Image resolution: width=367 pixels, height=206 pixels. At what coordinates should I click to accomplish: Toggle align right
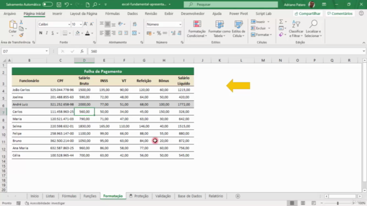tap(114, 33)
